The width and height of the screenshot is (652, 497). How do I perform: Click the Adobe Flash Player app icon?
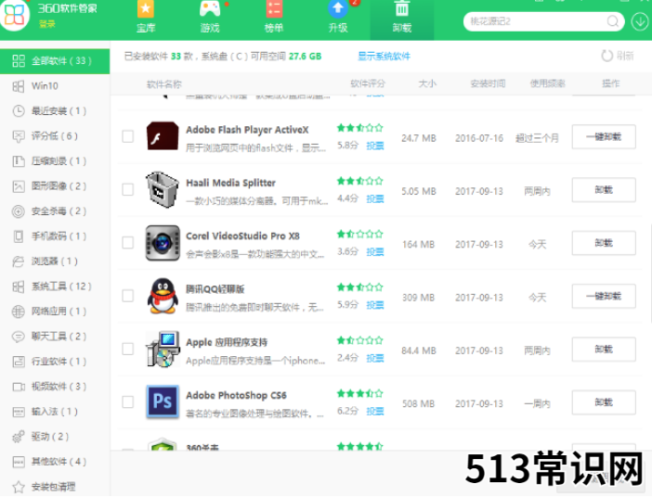pyautogui.click(x=163, y=135)
